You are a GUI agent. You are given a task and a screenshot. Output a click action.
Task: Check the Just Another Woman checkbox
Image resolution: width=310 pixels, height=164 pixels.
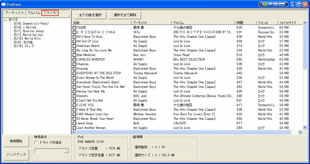pyautogui.click(x=74, y=128)
